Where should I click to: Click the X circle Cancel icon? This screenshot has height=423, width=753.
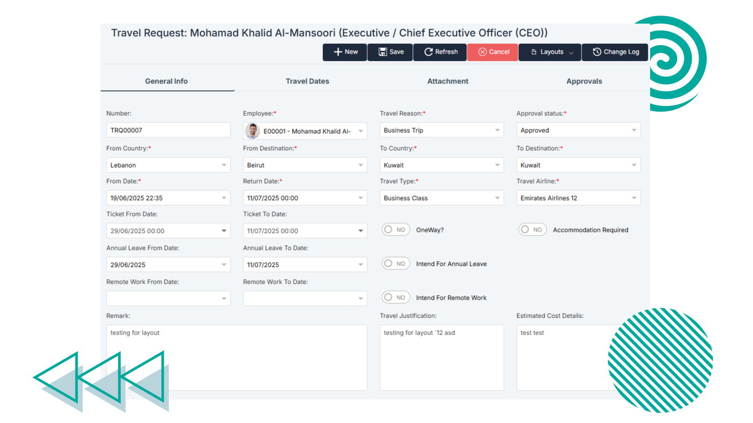click(482, 52)
